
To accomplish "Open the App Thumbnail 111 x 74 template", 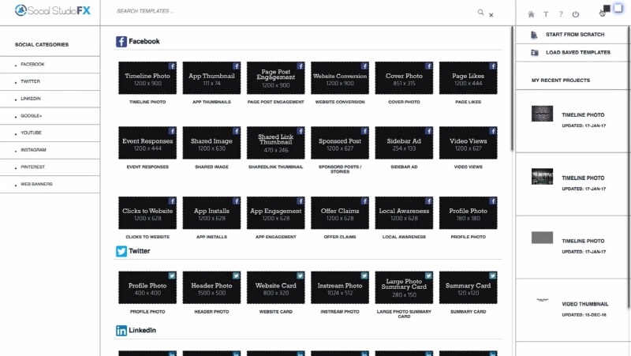I will click(211, 78).
